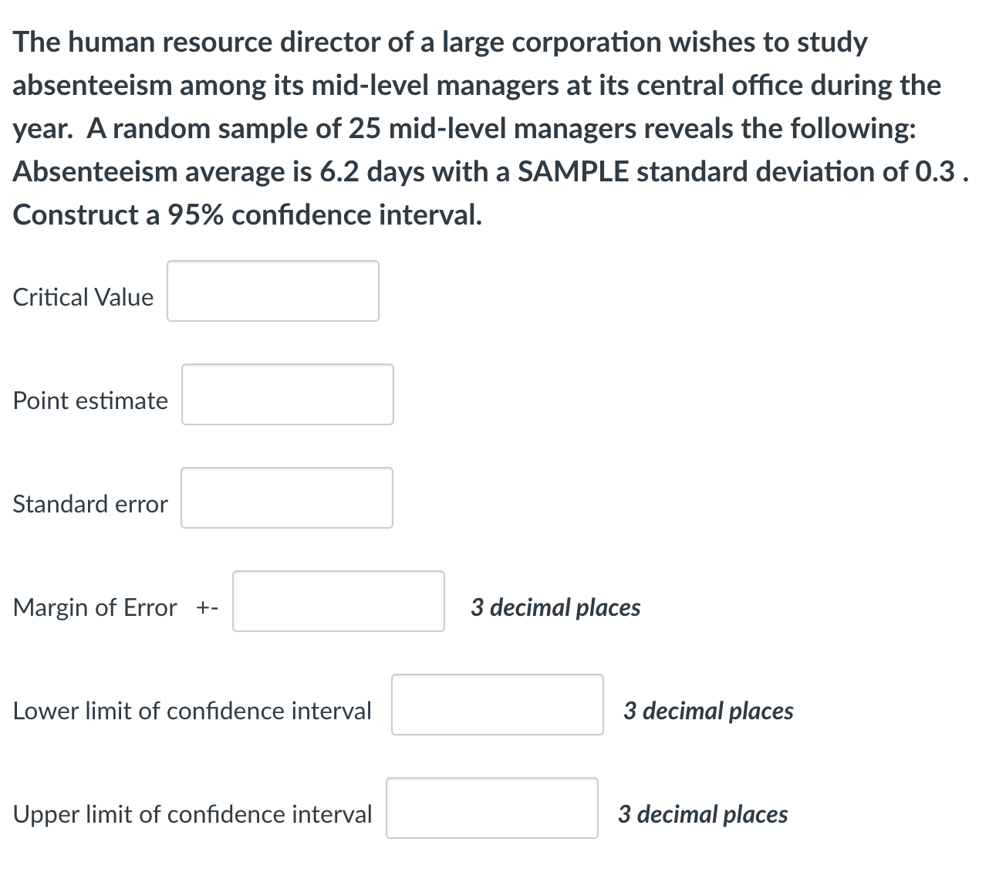
Task: Click the 'Point estimate' label
Action: (90, 401)
